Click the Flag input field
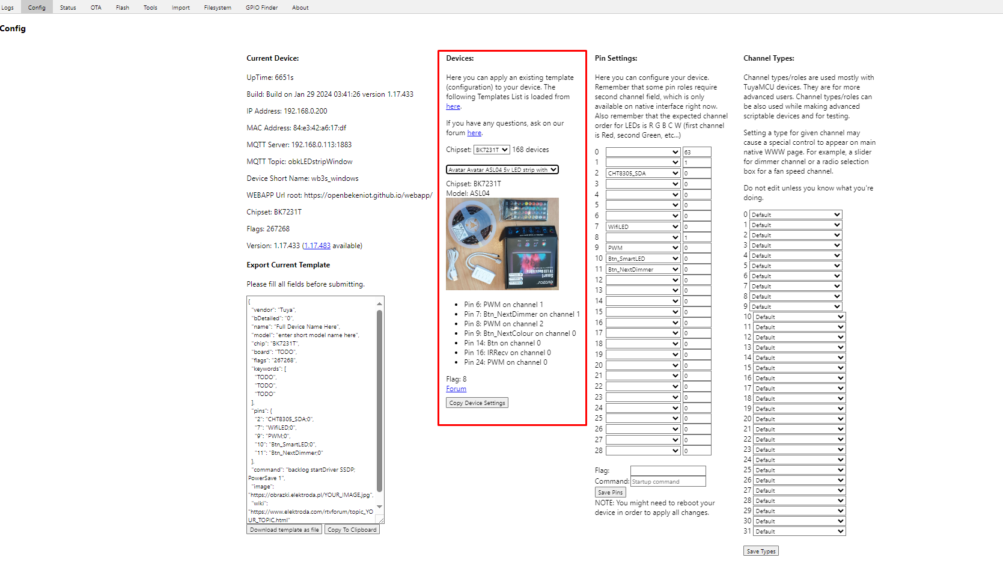Screen dimensions: 1003x569 pos(668,470)
